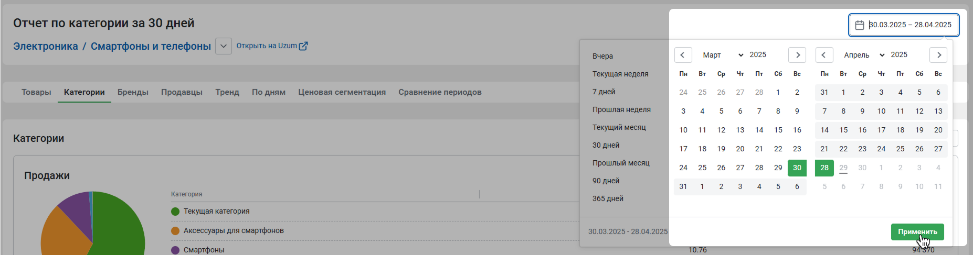Open the Апрель month dropdown
Image resolution: width=973 pixels, height=255 pixels.
[864, 55]
